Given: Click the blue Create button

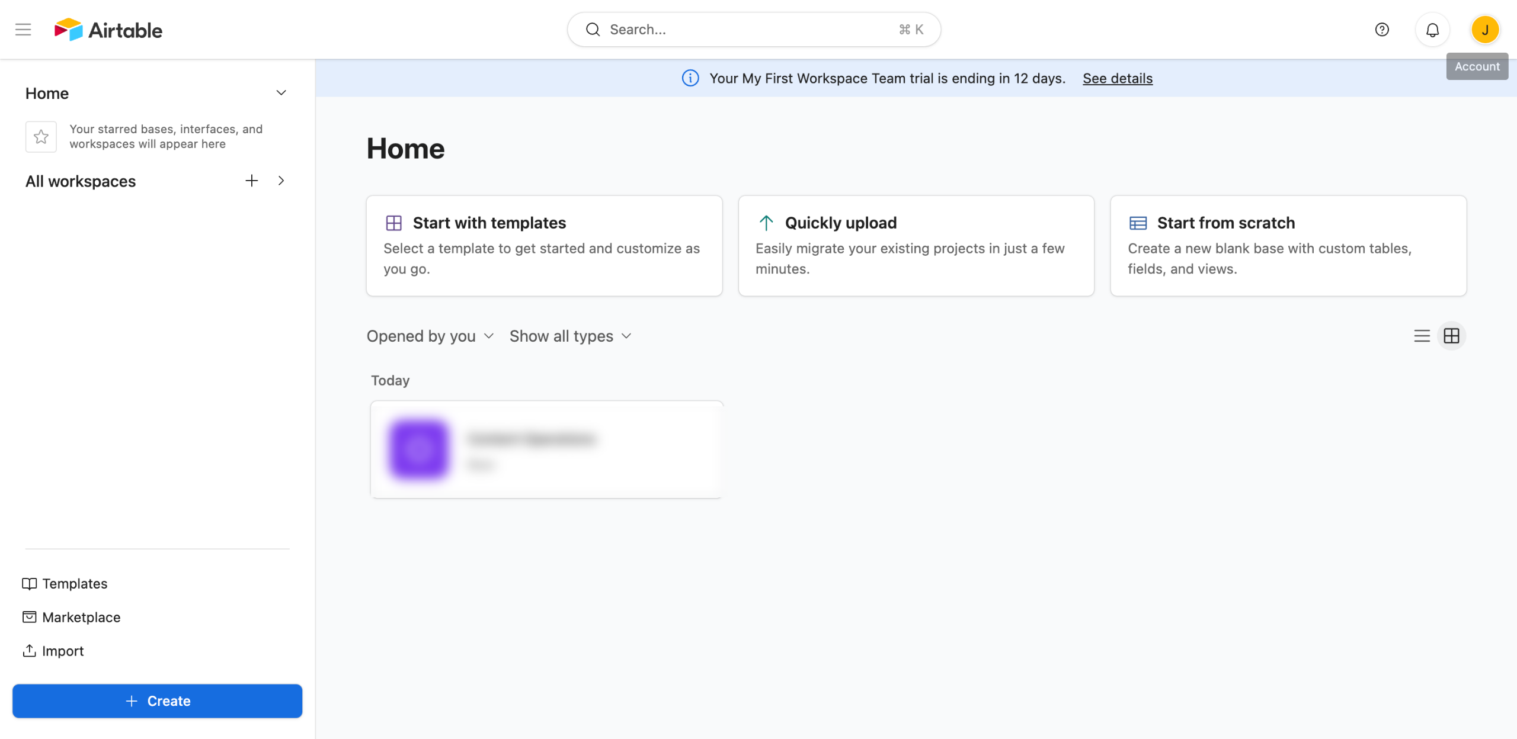Looking at the screenshot, I should pos(157,701).
